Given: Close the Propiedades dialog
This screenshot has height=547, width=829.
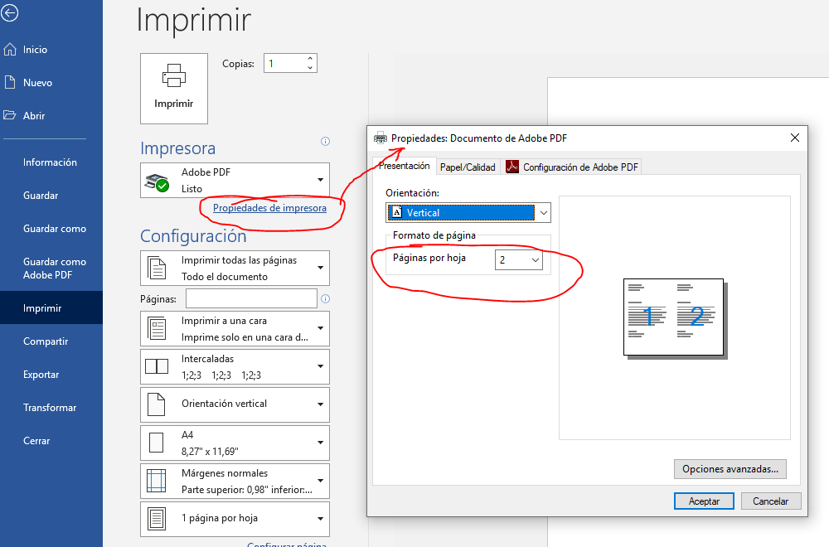Looking at the screenshot, I should (795, 138).
